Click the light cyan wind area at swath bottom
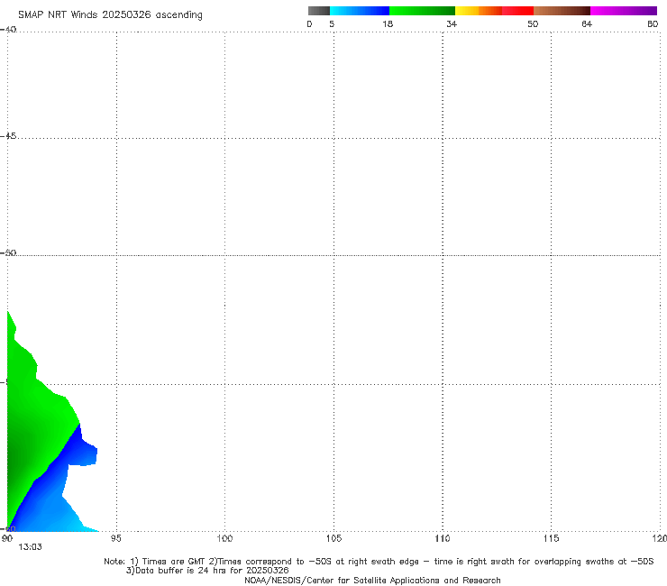Image resolution: width=667 pixels, height=586 pixels. (x=78, y=526)
